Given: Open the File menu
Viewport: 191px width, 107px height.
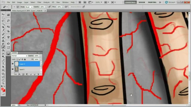Looking at the screenshot, I should [x=9, y=2].
